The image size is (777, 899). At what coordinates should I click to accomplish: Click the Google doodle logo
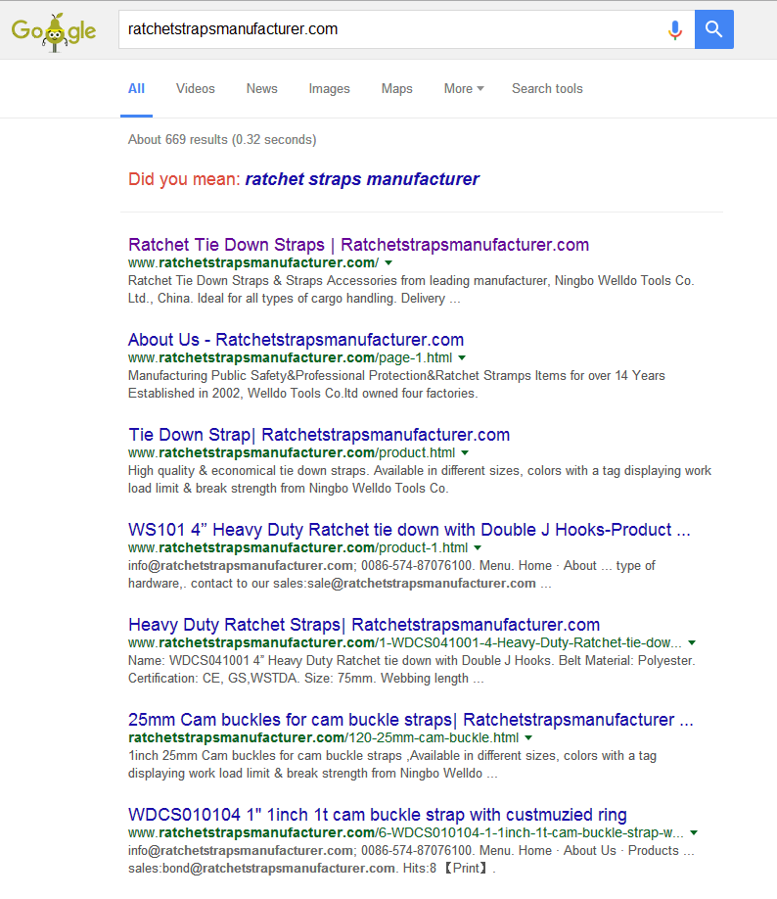[54, 31]
